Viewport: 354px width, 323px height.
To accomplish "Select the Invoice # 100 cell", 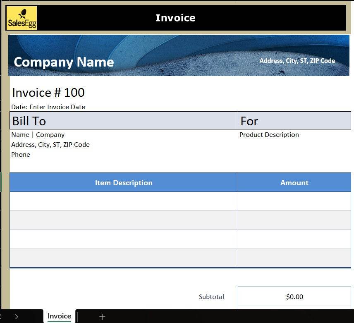I will [48, 93].
